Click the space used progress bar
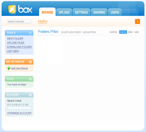This screenshot has width=146, height=132. (x=19, y=108)
